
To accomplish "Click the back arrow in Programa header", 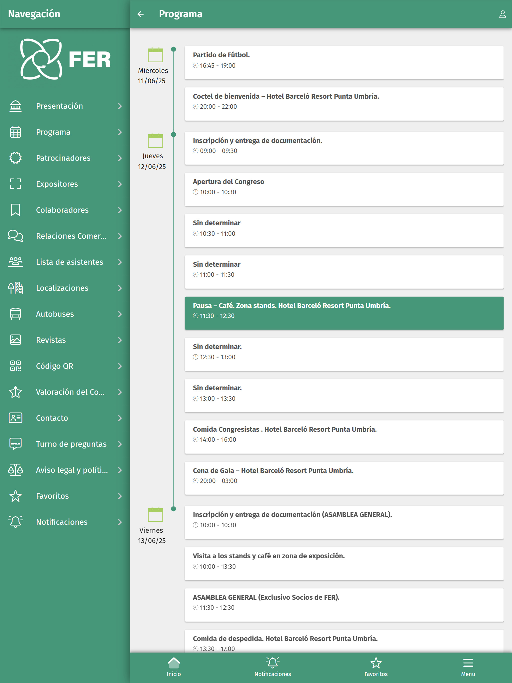I will [x=141, y=14].
